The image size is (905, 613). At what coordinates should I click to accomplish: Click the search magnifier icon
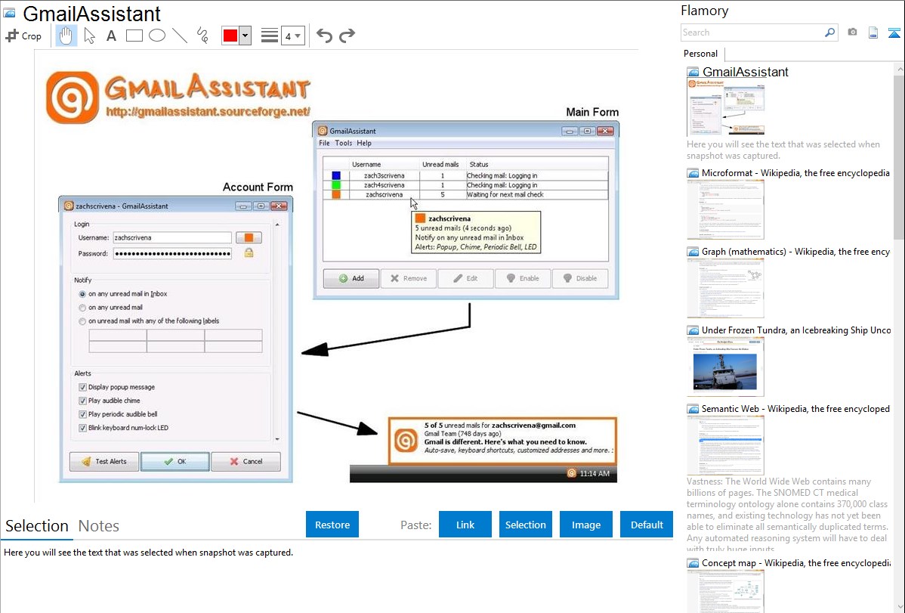coord(829,33)
